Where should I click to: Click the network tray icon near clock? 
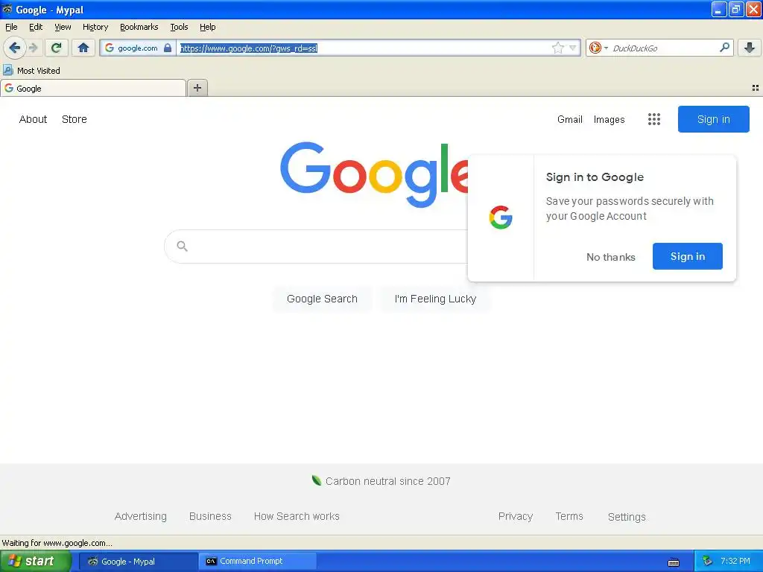pyautogui.click(x=707, y=561)
